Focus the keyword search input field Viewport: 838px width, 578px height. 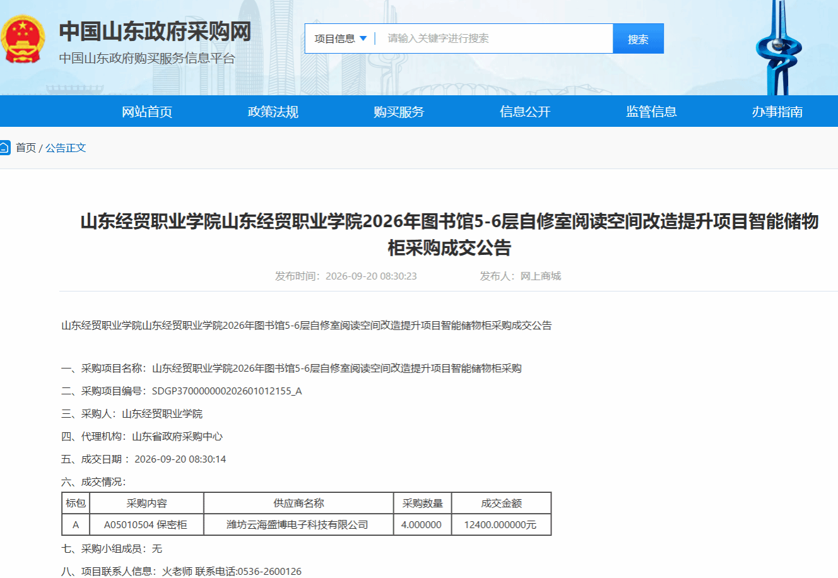495,38
